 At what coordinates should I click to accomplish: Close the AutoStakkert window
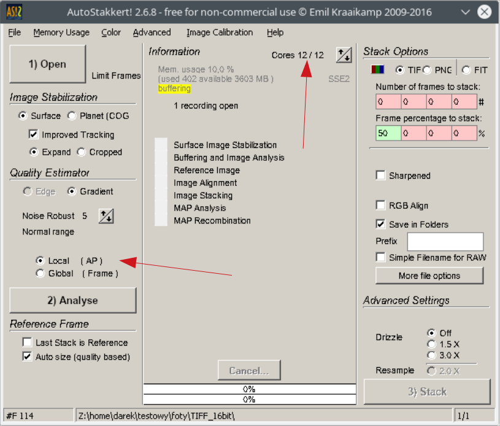tap(485, 12)
